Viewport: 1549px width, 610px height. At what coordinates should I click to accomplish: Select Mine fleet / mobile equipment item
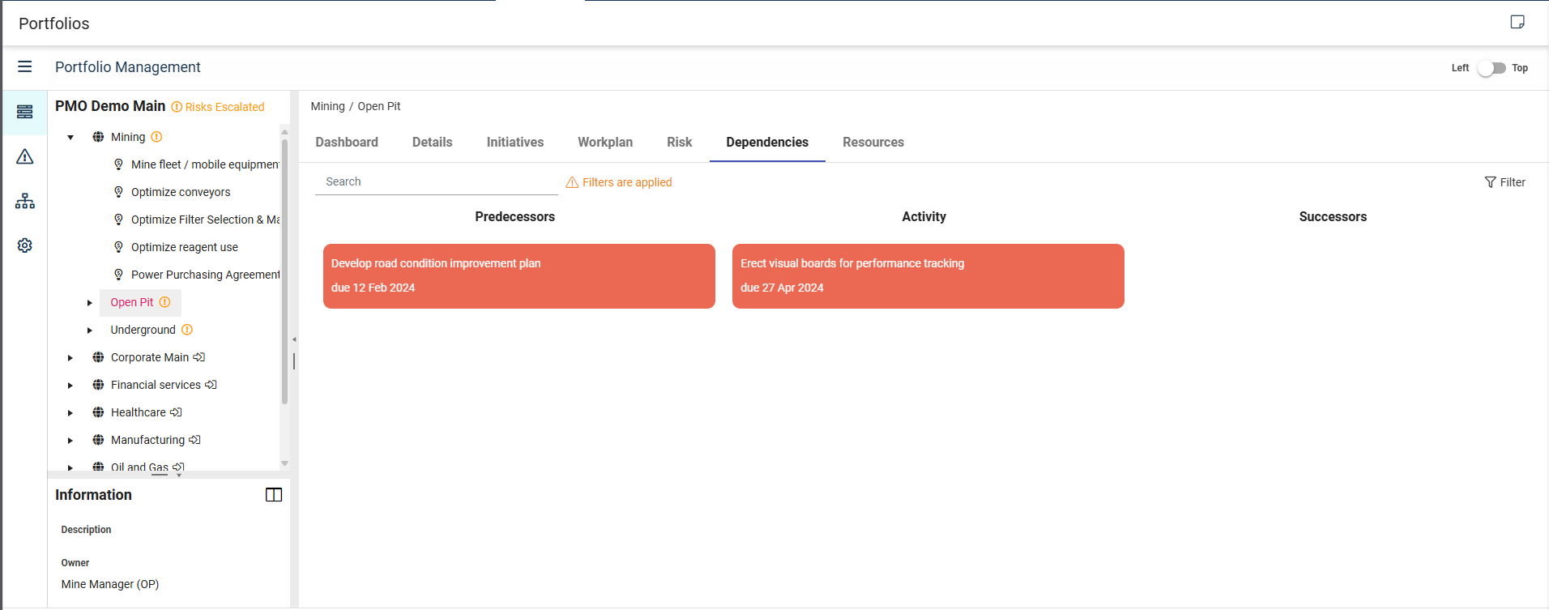point(205,164)
